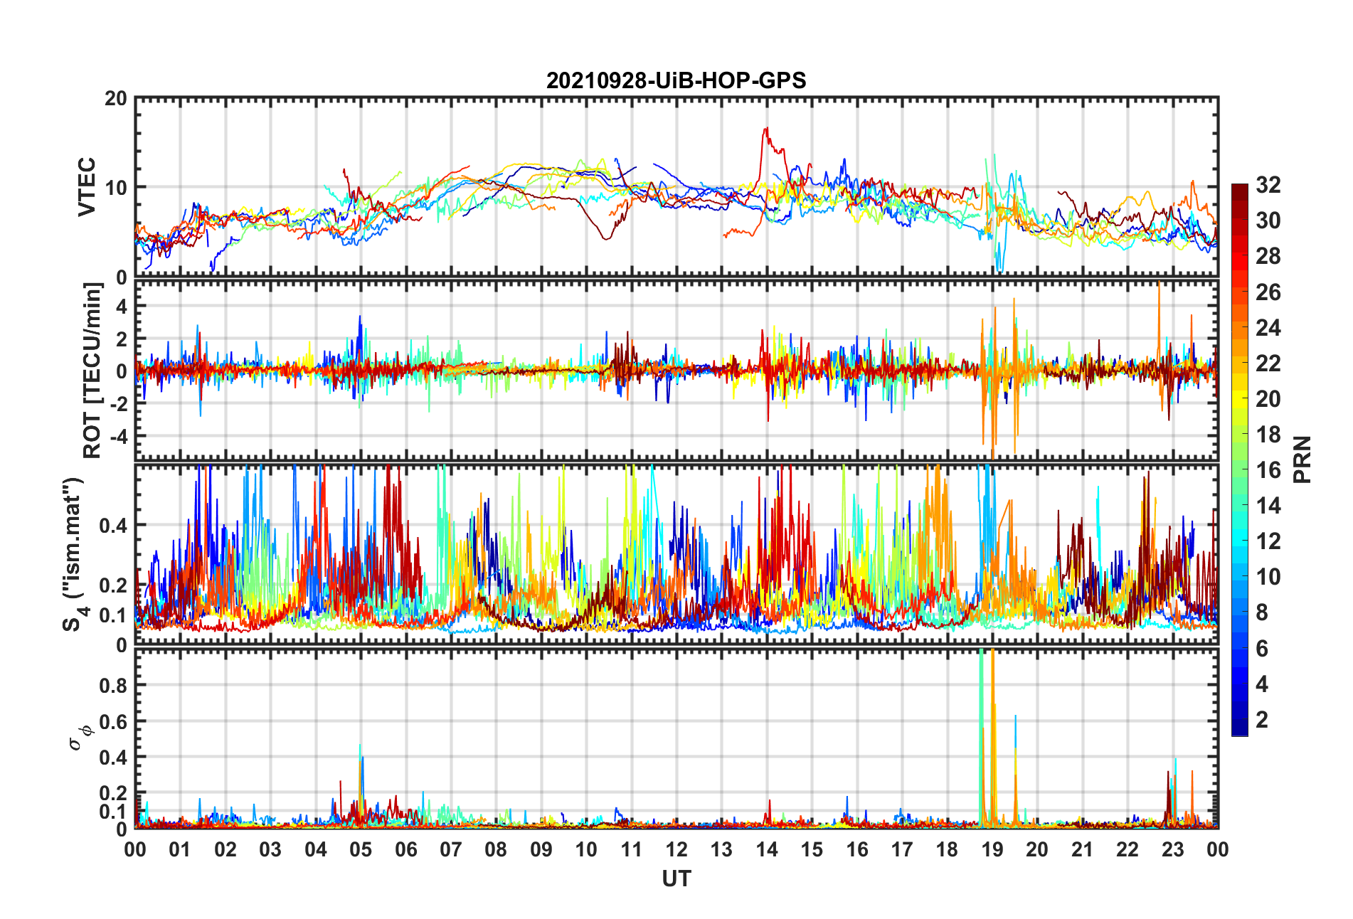The image size is (1353, 919).
Task: Click the UT x-axis label
Action: point(676,879)
